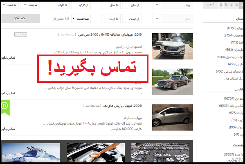Open the 'برند' brand dropdown
The width and height of the screenshot is (245, 164).
(x=172, y=5)
